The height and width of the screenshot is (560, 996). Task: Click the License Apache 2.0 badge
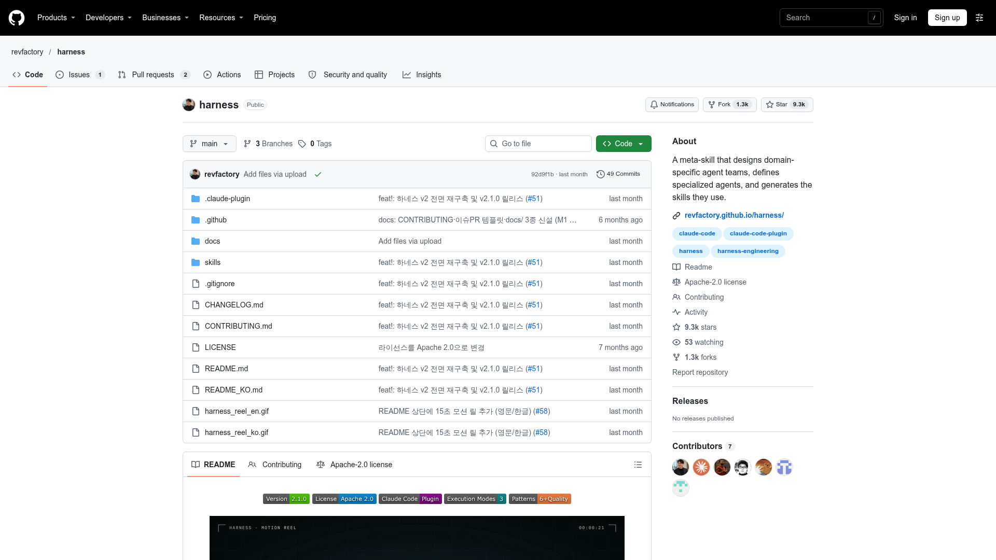pos(344,499)
